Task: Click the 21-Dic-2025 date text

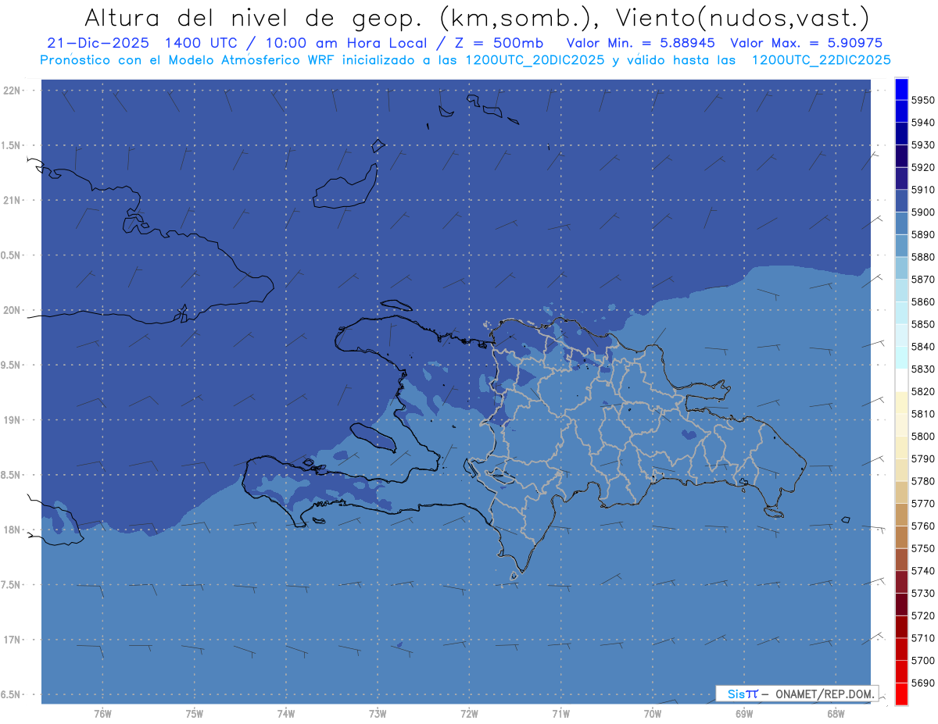Action: click(98, 44)
